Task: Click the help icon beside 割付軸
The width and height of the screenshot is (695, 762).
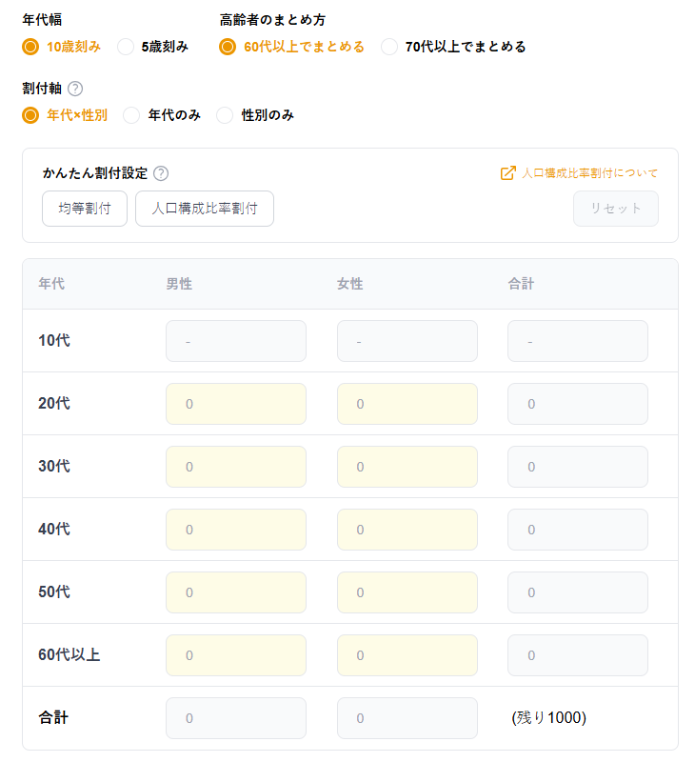Action: [75, 89]
